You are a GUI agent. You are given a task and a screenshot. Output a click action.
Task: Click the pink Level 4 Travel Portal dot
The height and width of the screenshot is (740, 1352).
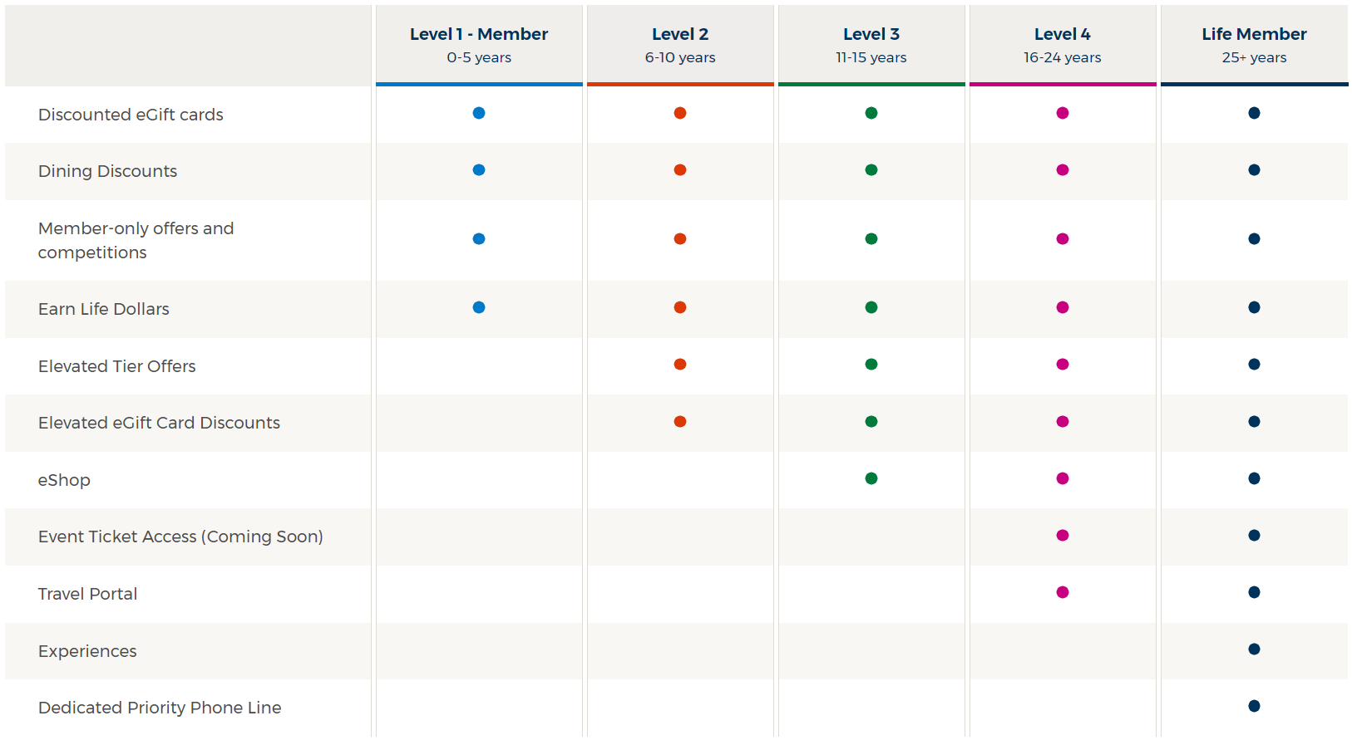(x=1063, y=592)
